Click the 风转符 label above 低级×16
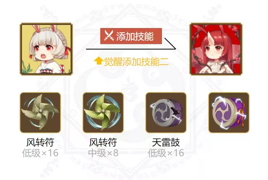268x180 pixels. 40,142
